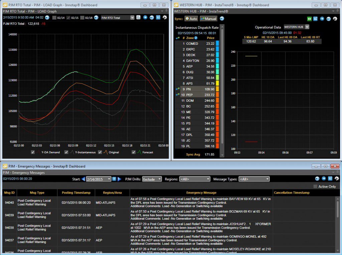Click the dispatch rate list scrollbar
Viewport: 342px width, 255px height.
pyautogui.click(x=222, y=87)
